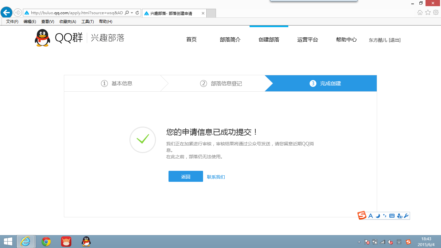
Task: Go back with the browser back arrow
Action: click(6, 13)
